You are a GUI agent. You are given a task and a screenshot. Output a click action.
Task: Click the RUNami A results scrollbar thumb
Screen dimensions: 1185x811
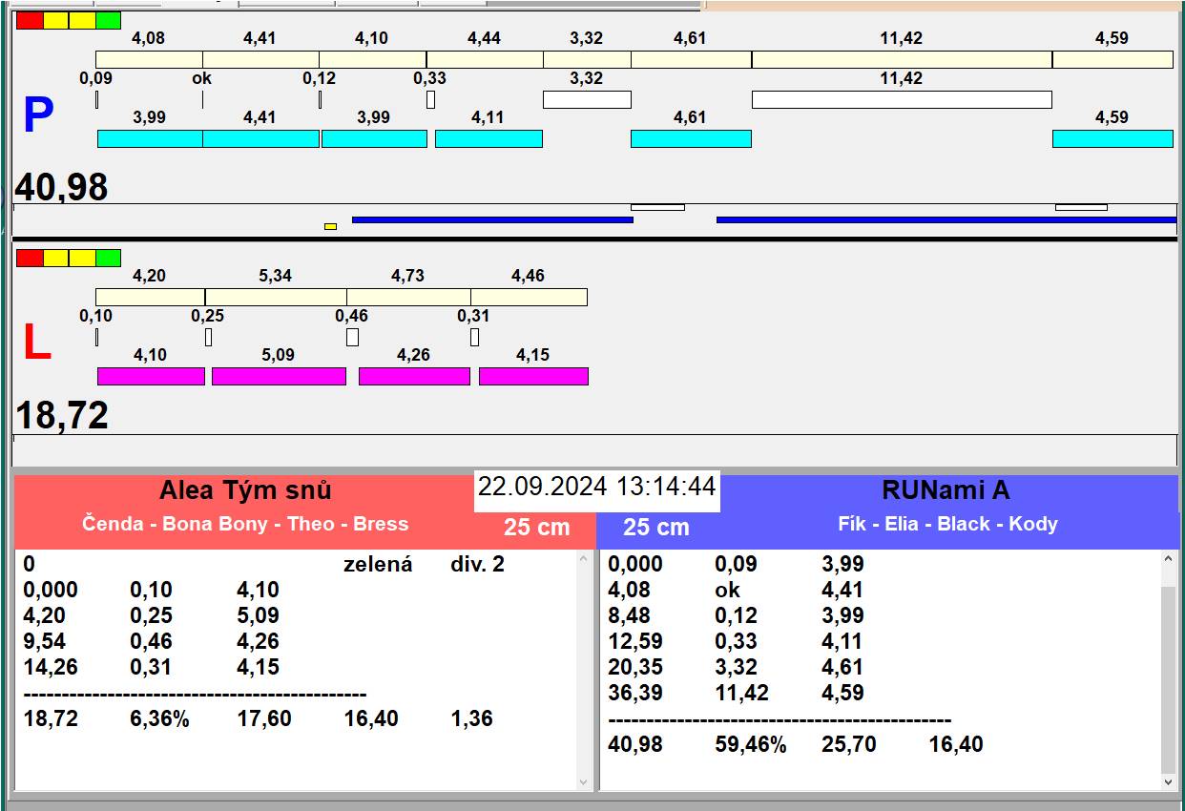[x=1169, y=678]
